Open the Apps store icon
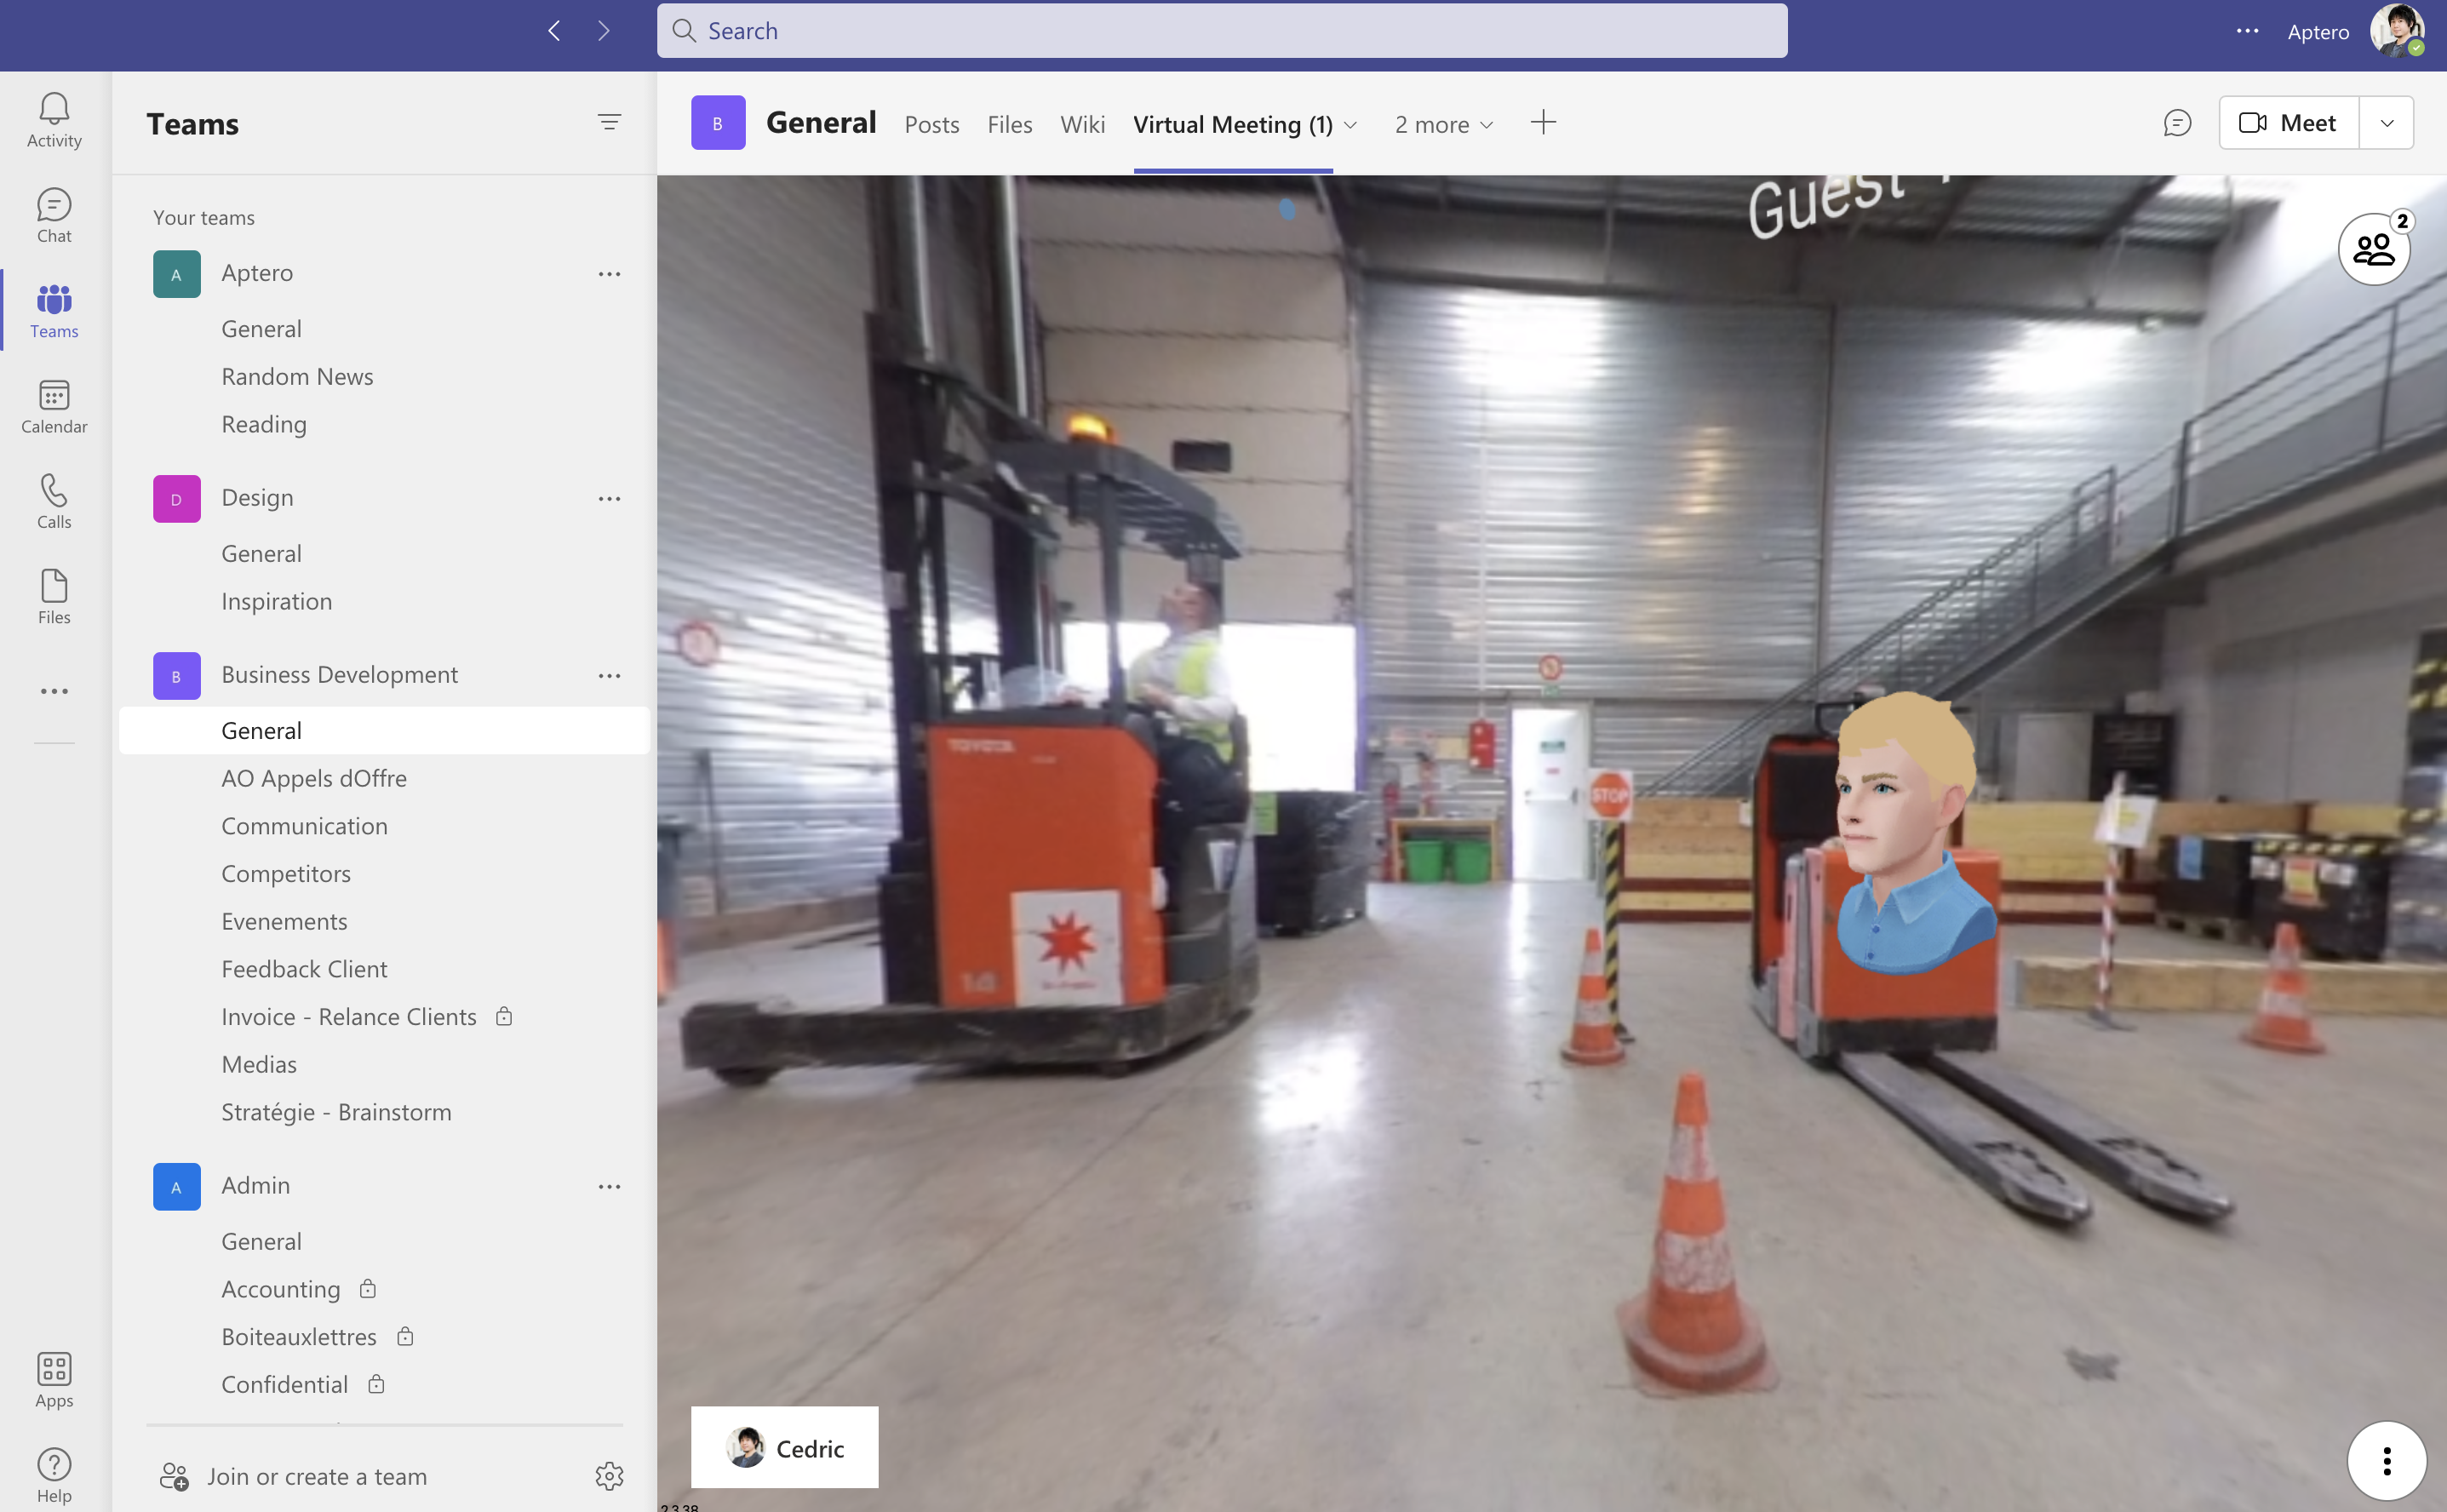The width and height of the screenshot is (2447, 1512). [54, 1378]
